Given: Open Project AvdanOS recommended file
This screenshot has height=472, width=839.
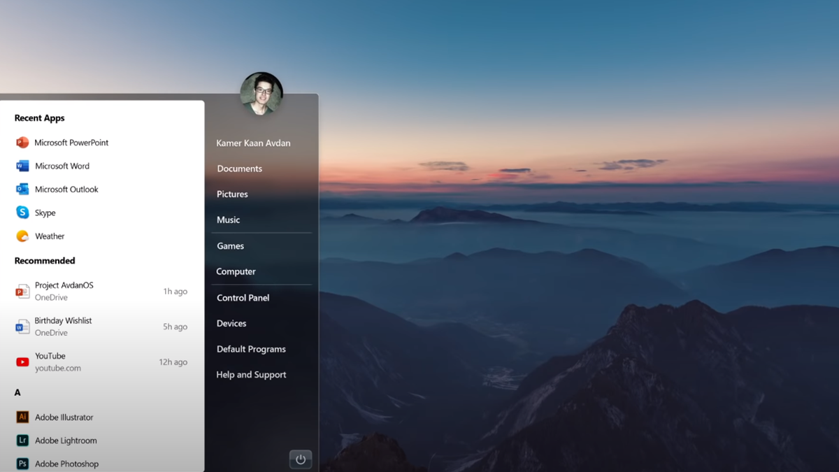Looking at the screenshot, I should [x=64, y=291].
